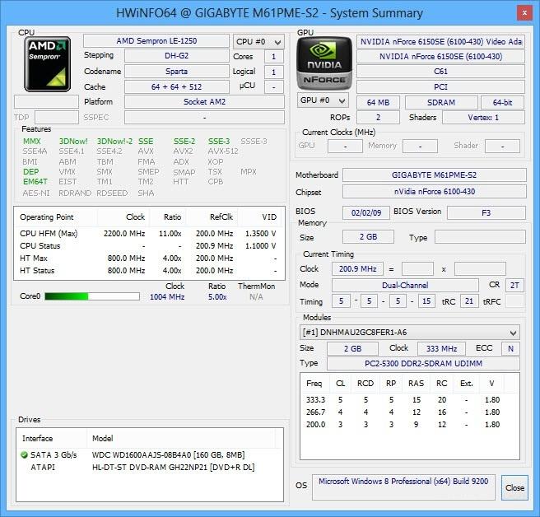Click the Vertex: 1 shaders field
This screenshot has width=540, height=517.
pos(483,118)
